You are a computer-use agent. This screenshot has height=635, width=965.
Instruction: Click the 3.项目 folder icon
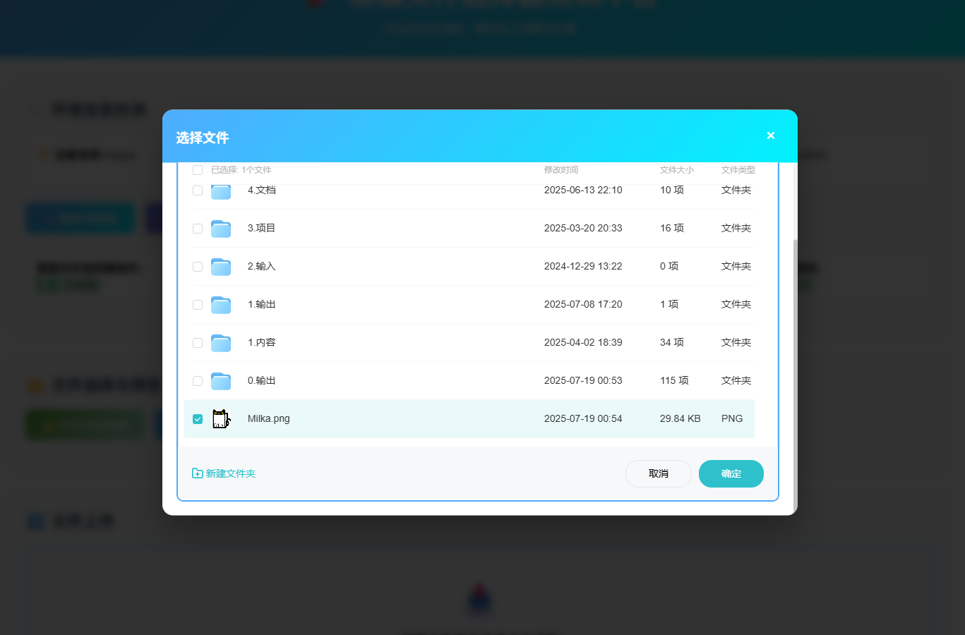click(221, 229)
